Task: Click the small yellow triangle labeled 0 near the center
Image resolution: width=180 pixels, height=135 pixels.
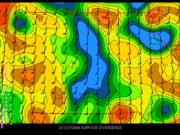Action: (x=70, y=65)
